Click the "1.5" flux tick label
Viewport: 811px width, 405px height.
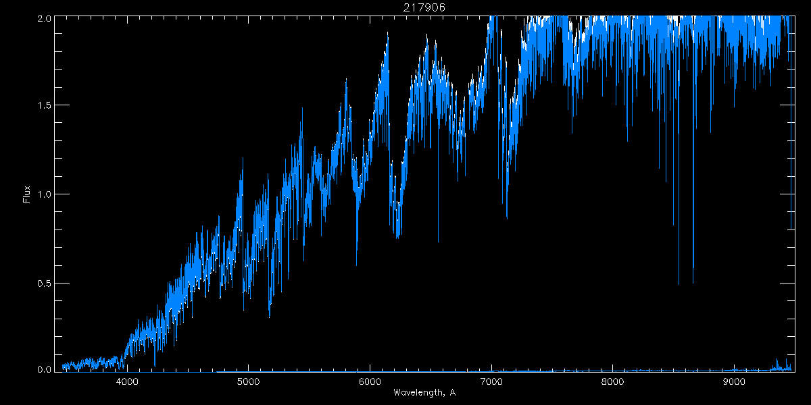pyautogui.click(x=43, y=106)
